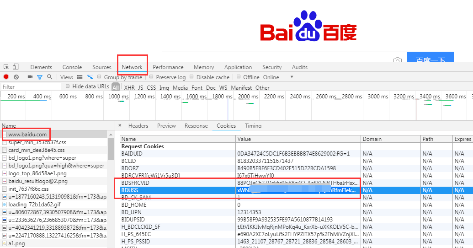The width and height of the screenshot is (473, 248).
Task: Select the overview waterfall view icon
Action: pyautogui.click(x=90, y=77)
